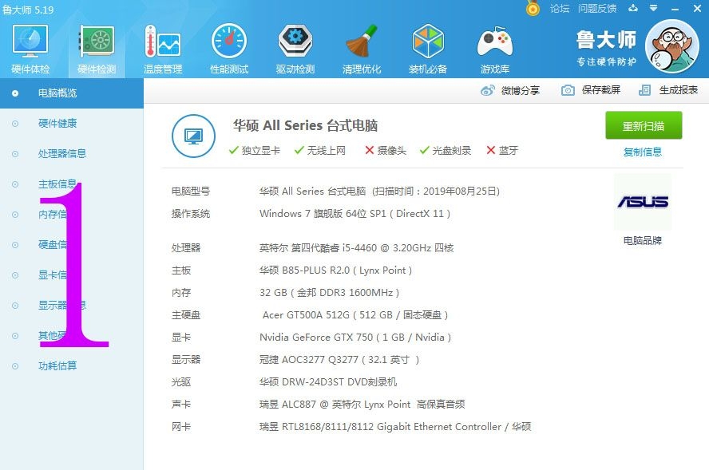The height and width of the screenshot is (470, 709).
Task: Click the 电脑品牌 caption under the logo
Action: [643, 240]
